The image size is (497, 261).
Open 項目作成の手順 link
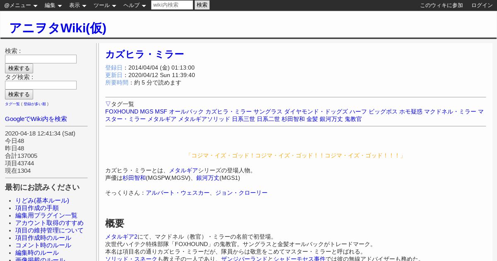click(37, 208)
